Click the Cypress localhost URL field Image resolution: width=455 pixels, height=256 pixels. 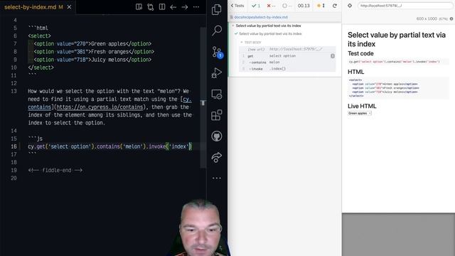pos(405,6)
